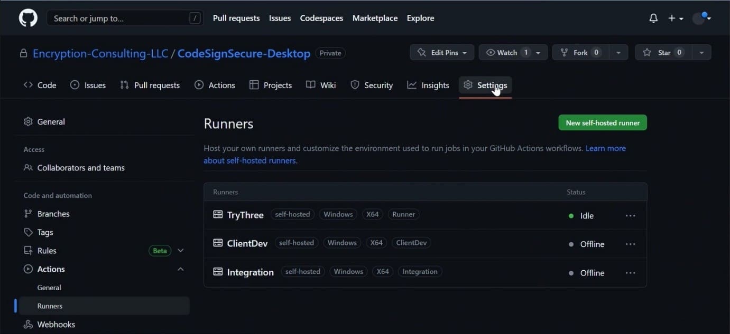Expand the Rules section chevron
The image size is (730, 334).
point(180,251)
